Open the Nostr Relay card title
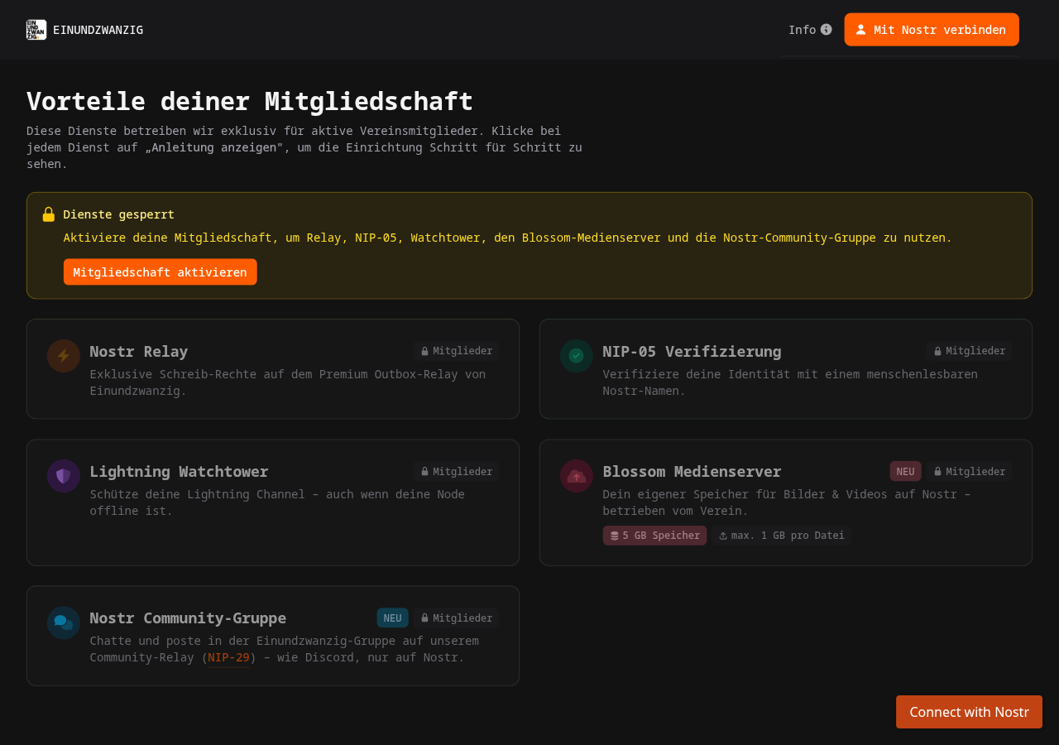 139,351
